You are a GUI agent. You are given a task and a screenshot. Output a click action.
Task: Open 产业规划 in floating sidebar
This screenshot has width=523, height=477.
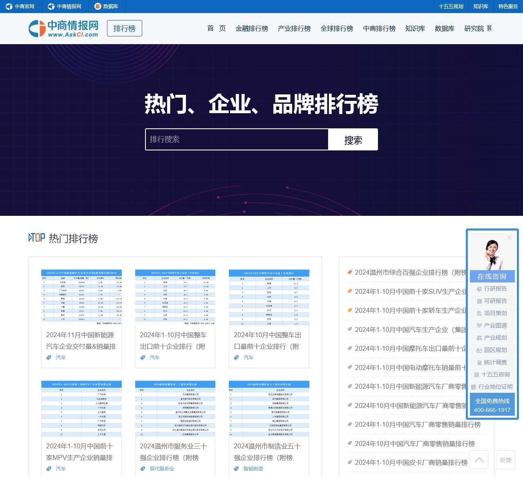pyautogui.click(x=492, y=338)
